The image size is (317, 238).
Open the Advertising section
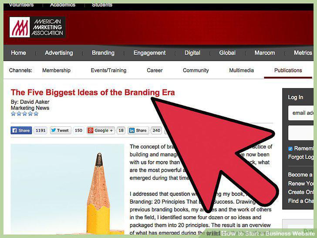tap(59, 53)
